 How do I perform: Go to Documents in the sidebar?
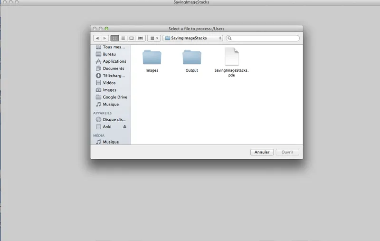click(113, 68)
